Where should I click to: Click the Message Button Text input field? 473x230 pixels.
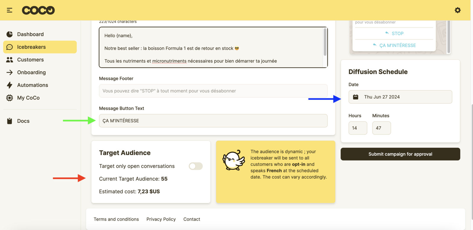213,121
